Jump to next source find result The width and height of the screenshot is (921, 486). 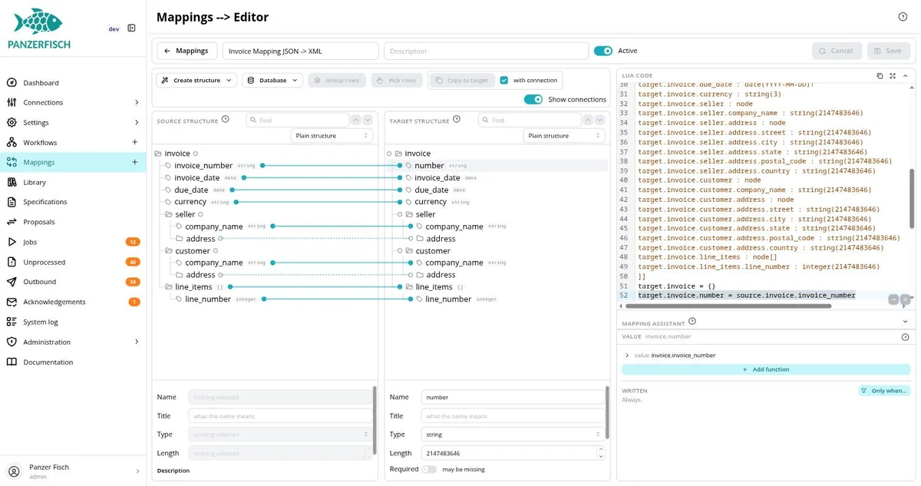point(368,121)
